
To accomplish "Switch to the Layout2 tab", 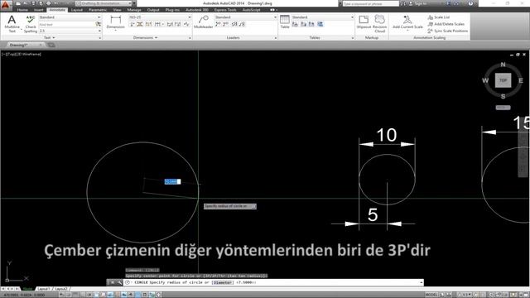I will 60,289.
